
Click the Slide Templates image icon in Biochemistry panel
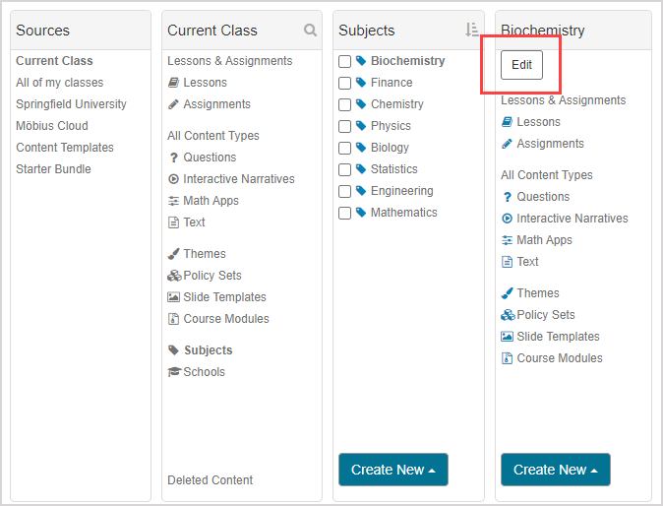coord(508,337)
